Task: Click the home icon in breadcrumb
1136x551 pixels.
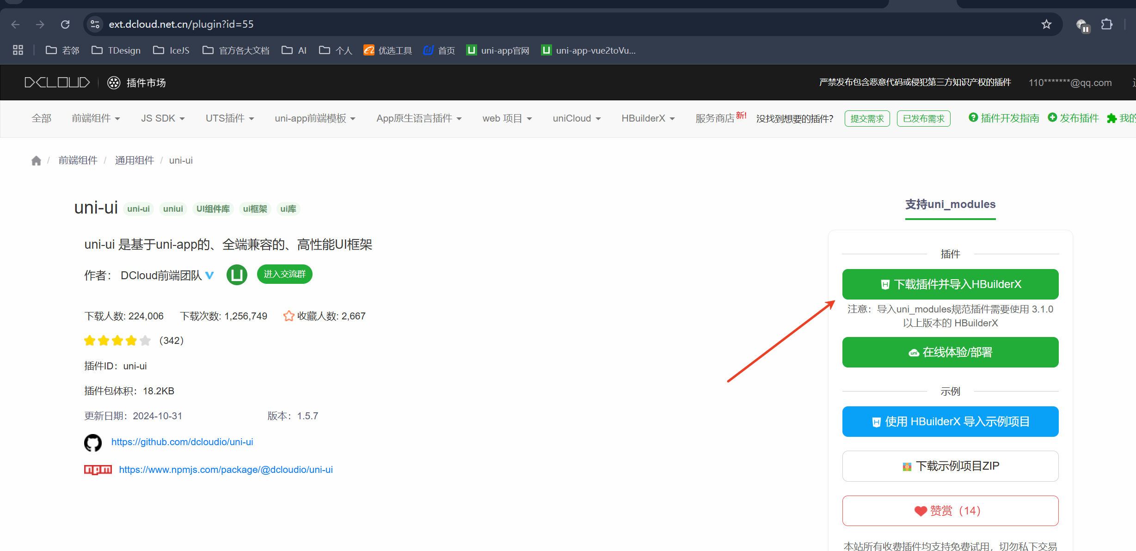Action: coord(36,160)
